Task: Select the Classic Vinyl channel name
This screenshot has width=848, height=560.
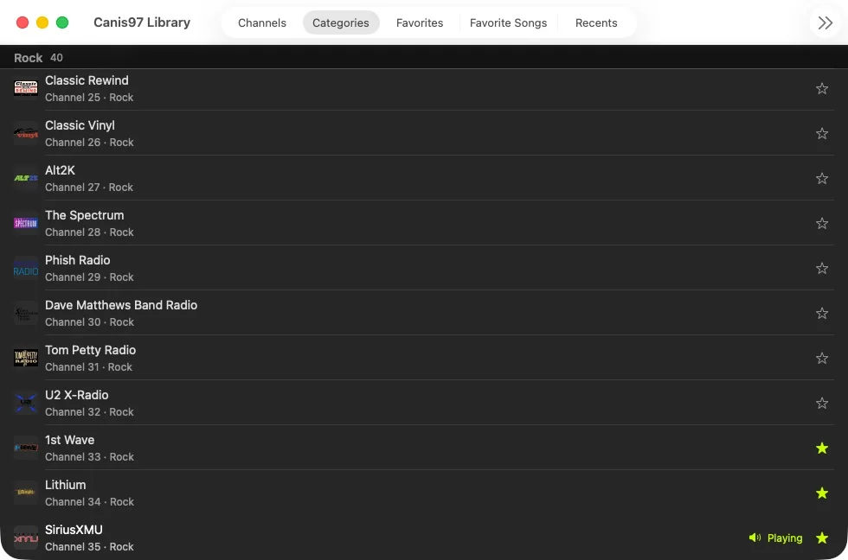Action: pos(80,125)
